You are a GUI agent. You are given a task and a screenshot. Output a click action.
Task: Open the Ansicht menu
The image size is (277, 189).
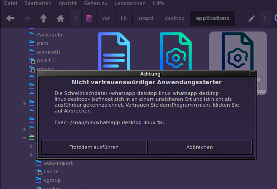[68, 3]
